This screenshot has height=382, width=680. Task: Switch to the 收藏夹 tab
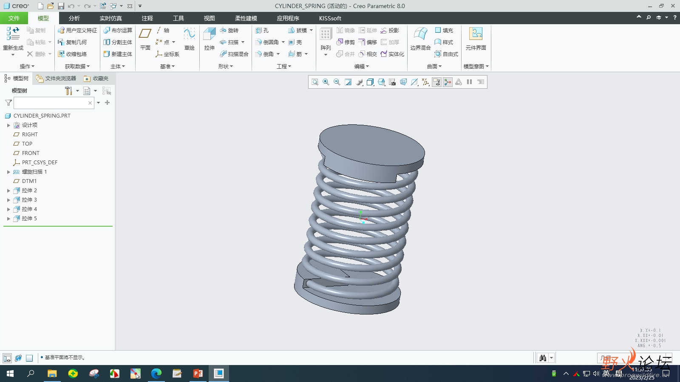[x=96, y=79]
